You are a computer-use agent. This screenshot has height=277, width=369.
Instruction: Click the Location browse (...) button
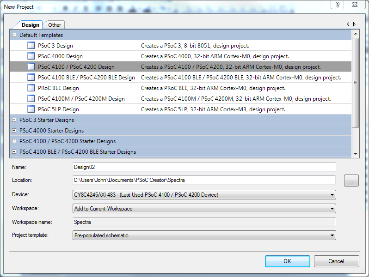coord(351,181)
